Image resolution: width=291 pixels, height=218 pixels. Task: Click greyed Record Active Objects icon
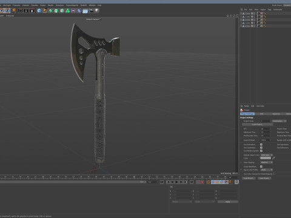[x=198, y=182]
